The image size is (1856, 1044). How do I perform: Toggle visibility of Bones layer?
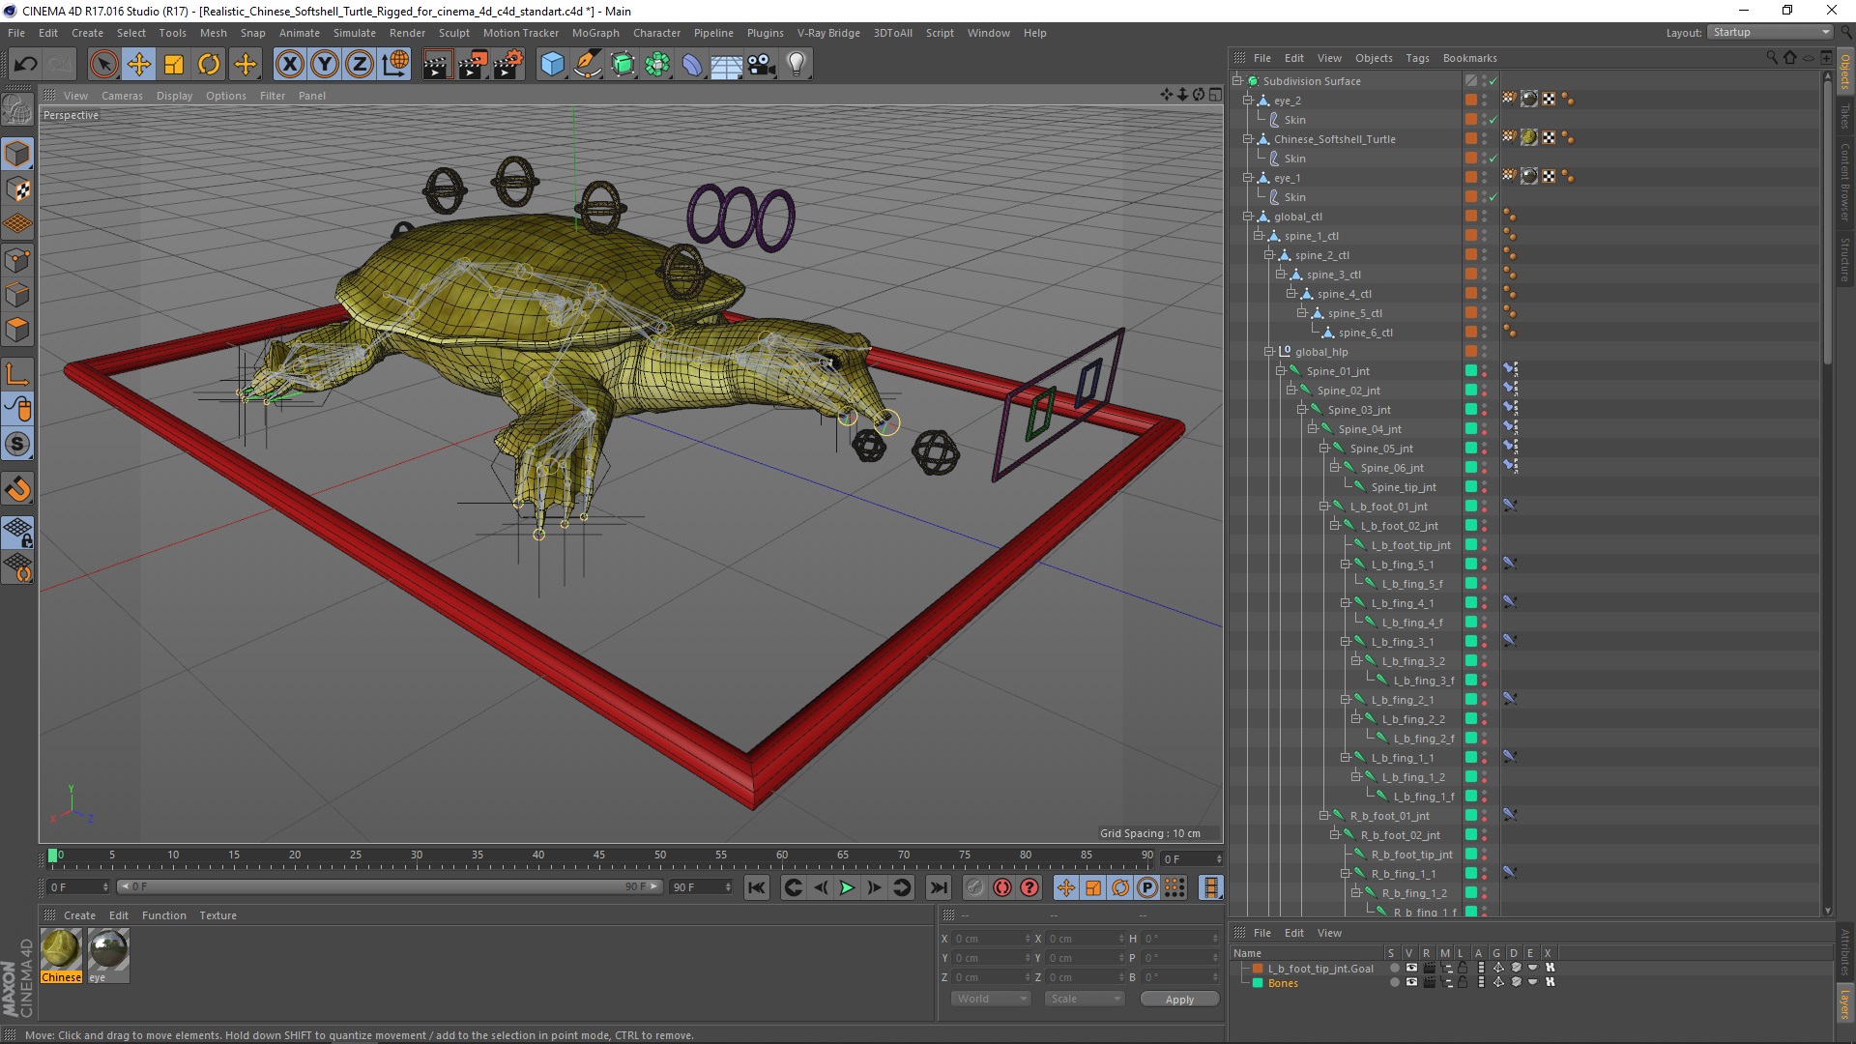pos(1411,982)
